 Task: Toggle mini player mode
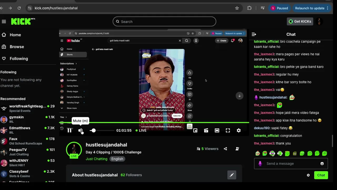coord(195,130)
